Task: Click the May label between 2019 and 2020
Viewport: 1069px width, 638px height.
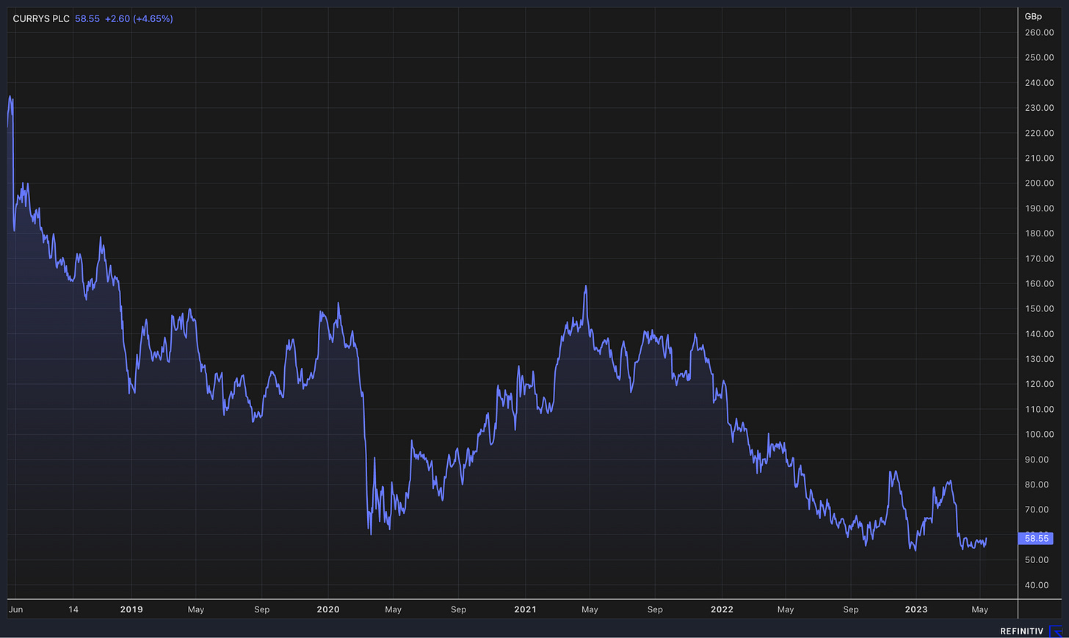Action: point(196,609)
